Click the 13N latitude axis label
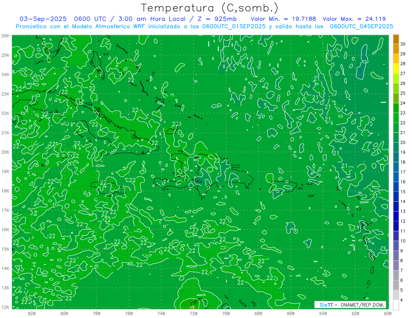The width and height of the screenshot is (412, 318). coord(5,288)
